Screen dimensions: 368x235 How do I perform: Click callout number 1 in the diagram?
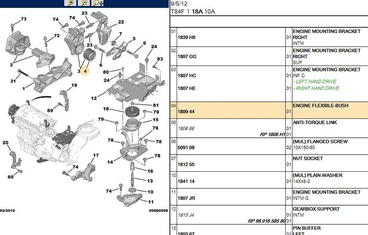click(24, 89)
